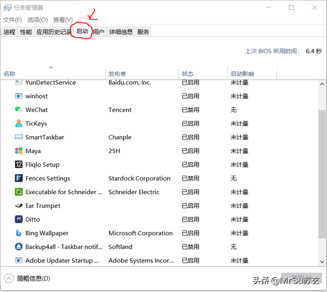Click the Ditto quote-mark icon
This screenshot has height=292, width=327.
(x=18, y=220)
